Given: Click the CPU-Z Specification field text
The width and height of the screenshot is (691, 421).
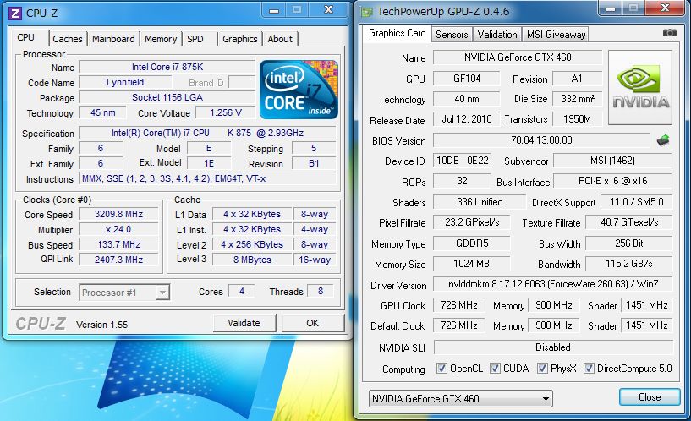Looking at the screenshot, I should click(207, 133).
